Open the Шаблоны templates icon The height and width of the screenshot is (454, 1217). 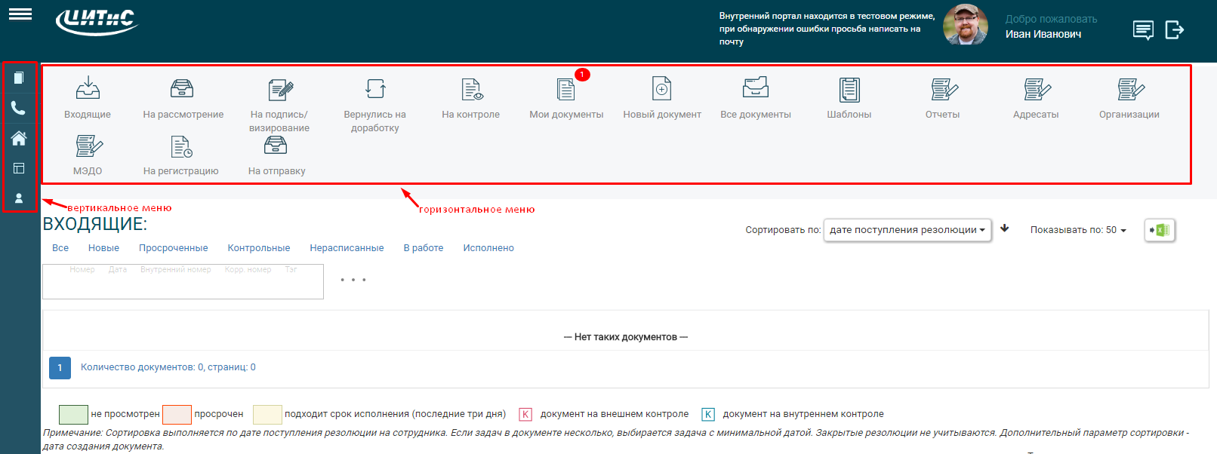click(x=849, y=90)
